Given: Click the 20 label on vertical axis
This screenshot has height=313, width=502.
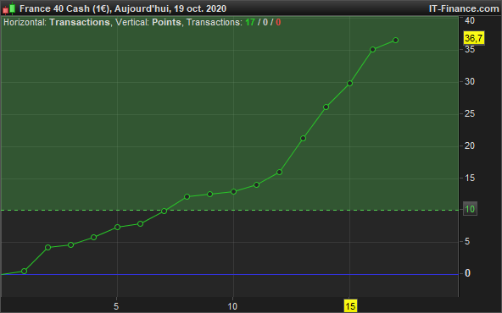Looking at the screenshot, I should coord(470,146).
